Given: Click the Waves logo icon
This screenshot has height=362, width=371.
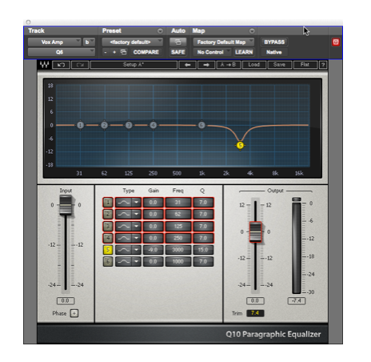Looking at the screenshot, I should (45, 65).
